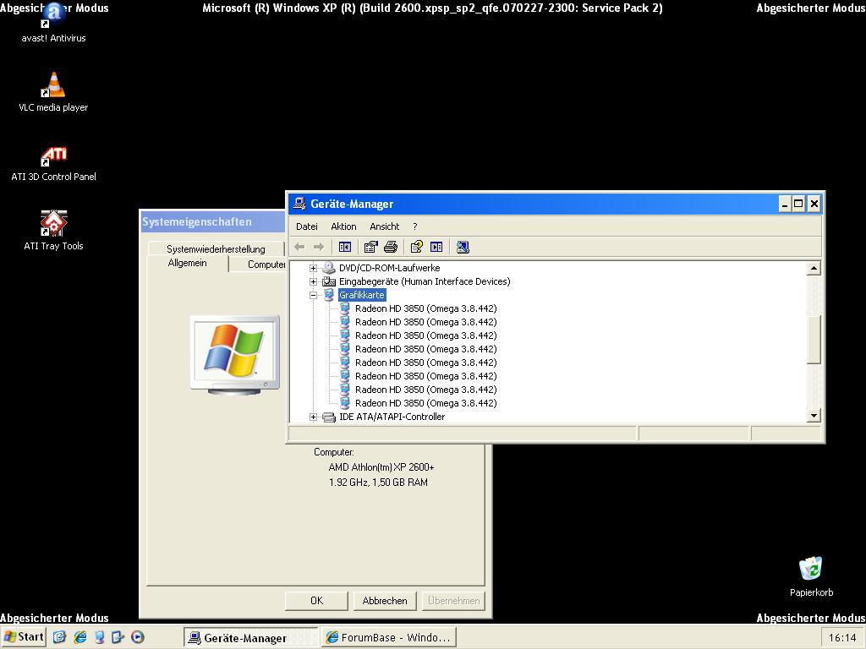Click the Windows logo monitor image
The width and height of the screenshot is (866, 649).
coord(235,355)
